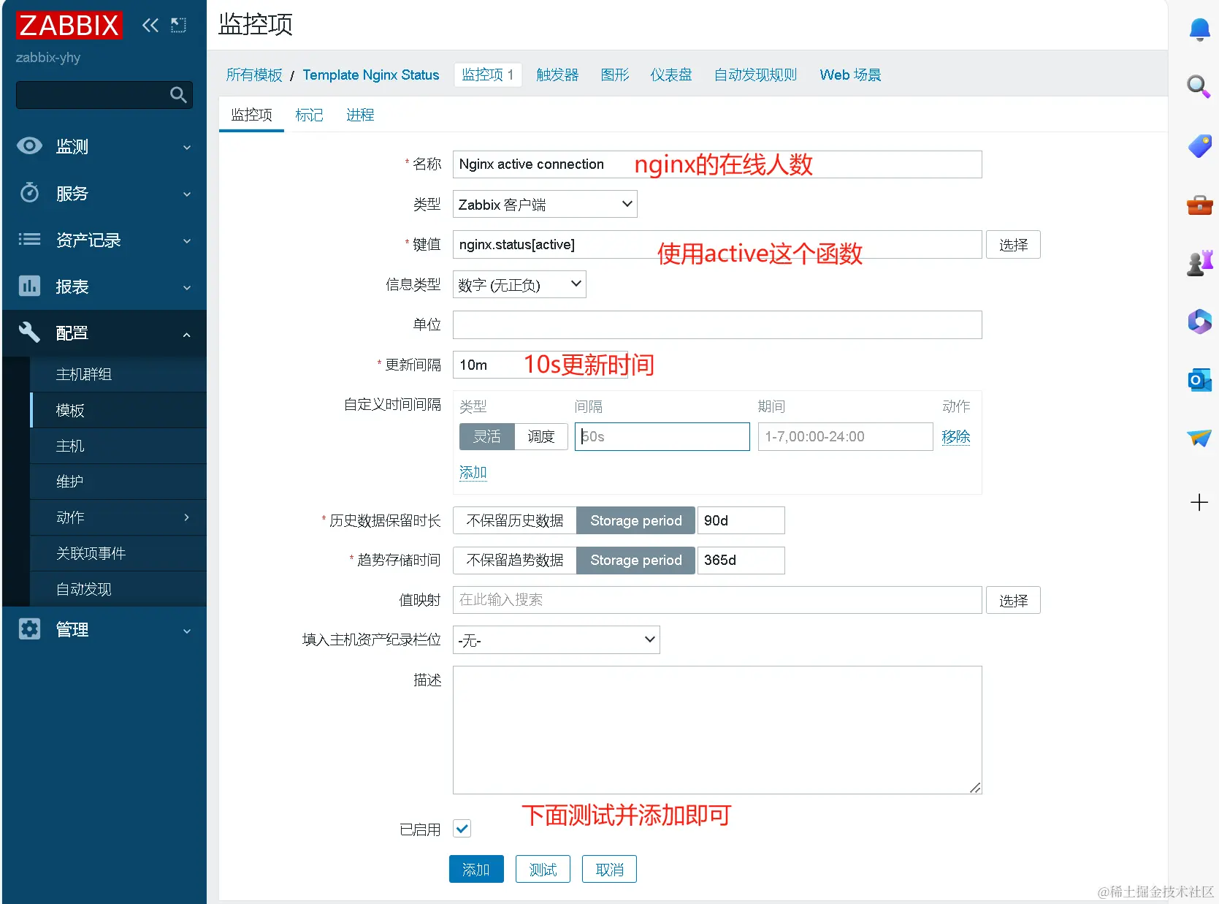This screenshot has height=904, width=1219.
Task: Choose Storage period for history retention
Action: (x=636, y=520)
